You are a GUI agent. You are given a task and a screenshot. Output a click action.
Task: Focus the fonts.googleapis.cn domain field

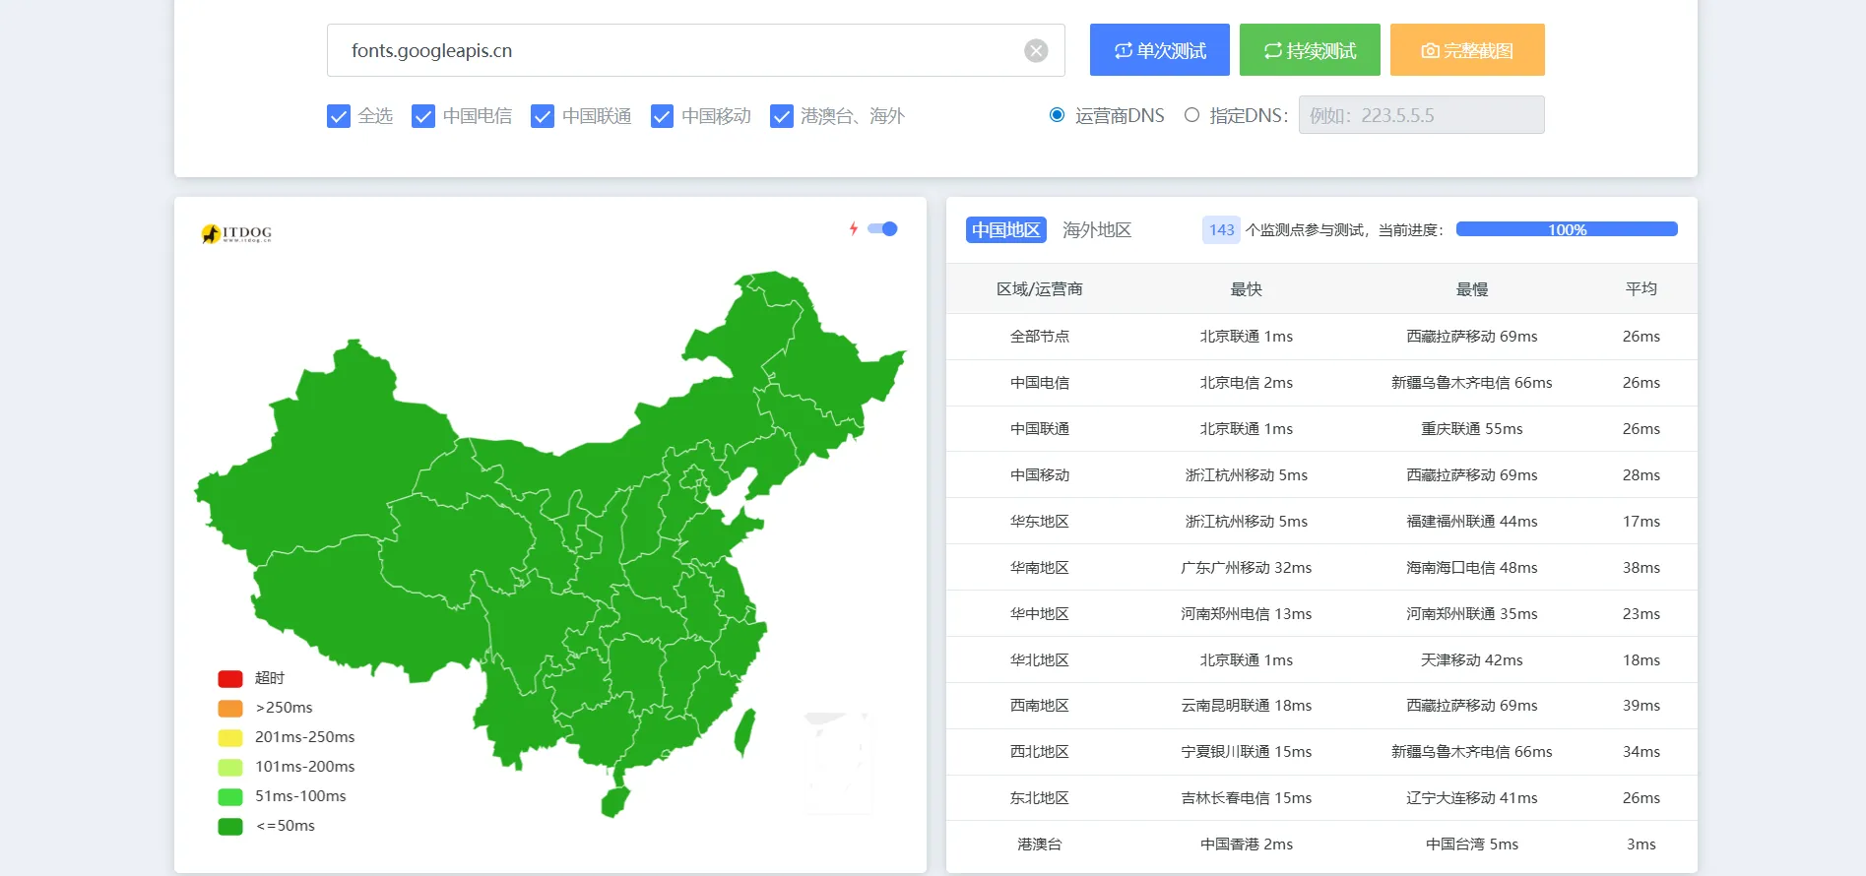pos(696,50)
